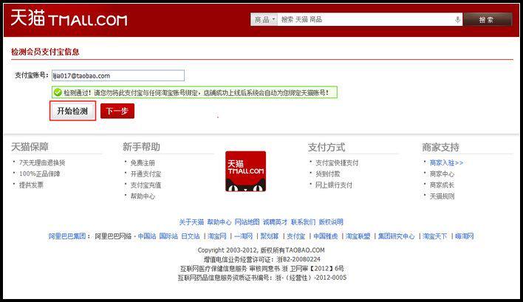Open the 中国雅虎 link

(x=326, y=236)
